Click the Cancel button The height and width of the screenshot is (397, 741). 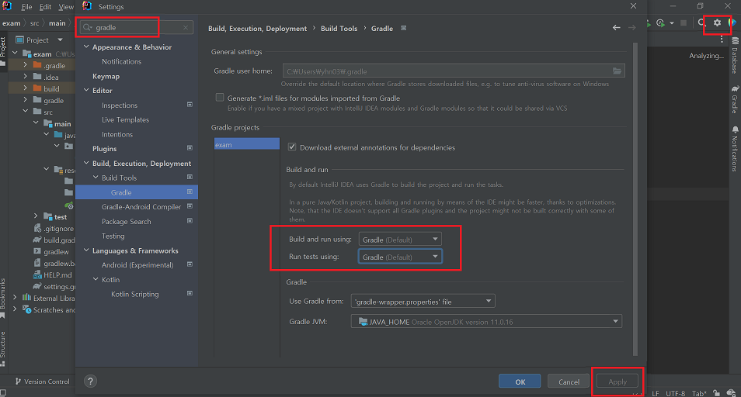(x=569, y=381)
